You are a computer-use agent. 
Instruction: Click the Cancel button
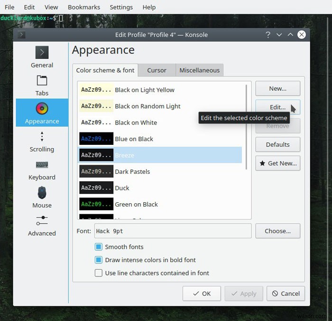(x=286, y=293)
